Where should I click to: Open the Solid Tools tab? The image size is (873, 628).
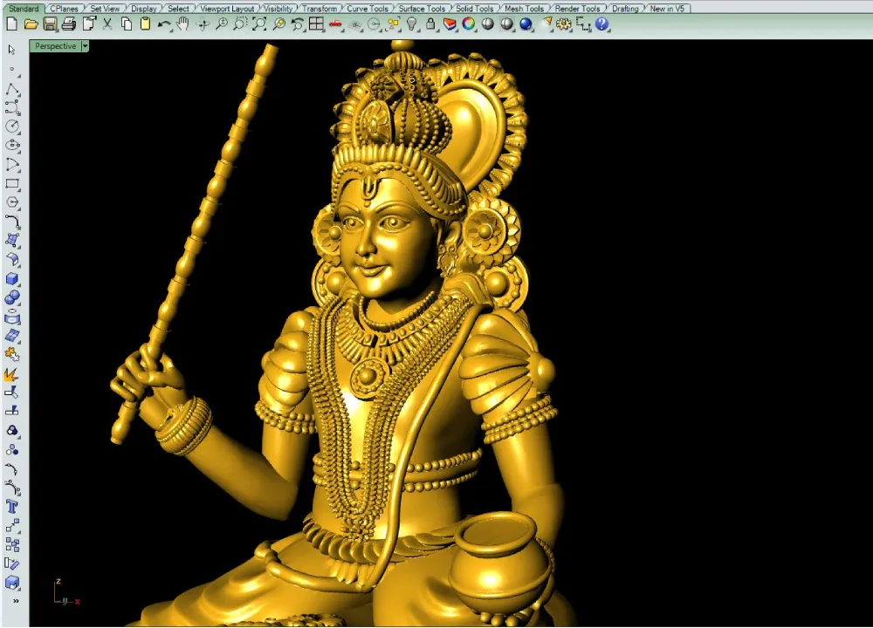[474, 9]
